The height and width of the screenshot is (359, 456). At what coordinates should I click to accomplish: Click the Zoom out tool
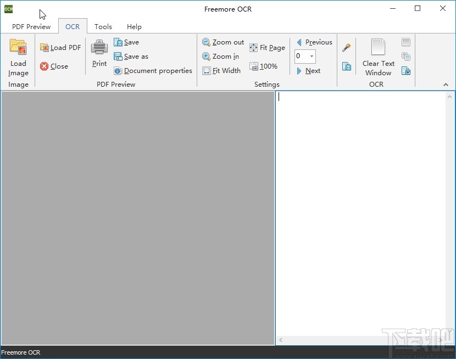[223, 42]
